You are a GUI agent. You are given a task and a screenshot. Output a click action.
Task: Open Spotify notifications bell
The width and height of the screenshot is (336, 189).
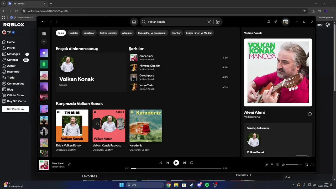click(269, 22)
